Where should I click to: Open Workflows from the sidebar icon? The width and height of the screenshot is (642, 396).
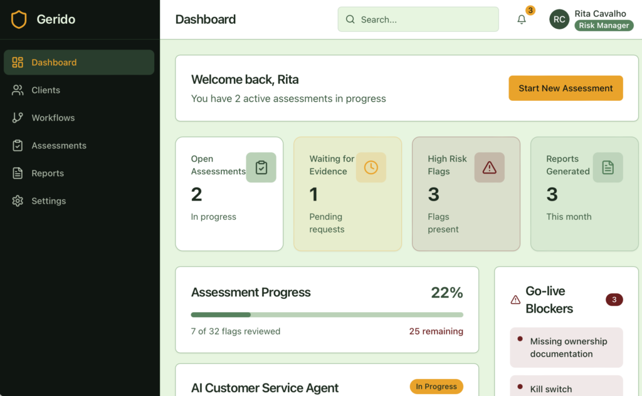[18, 117]
